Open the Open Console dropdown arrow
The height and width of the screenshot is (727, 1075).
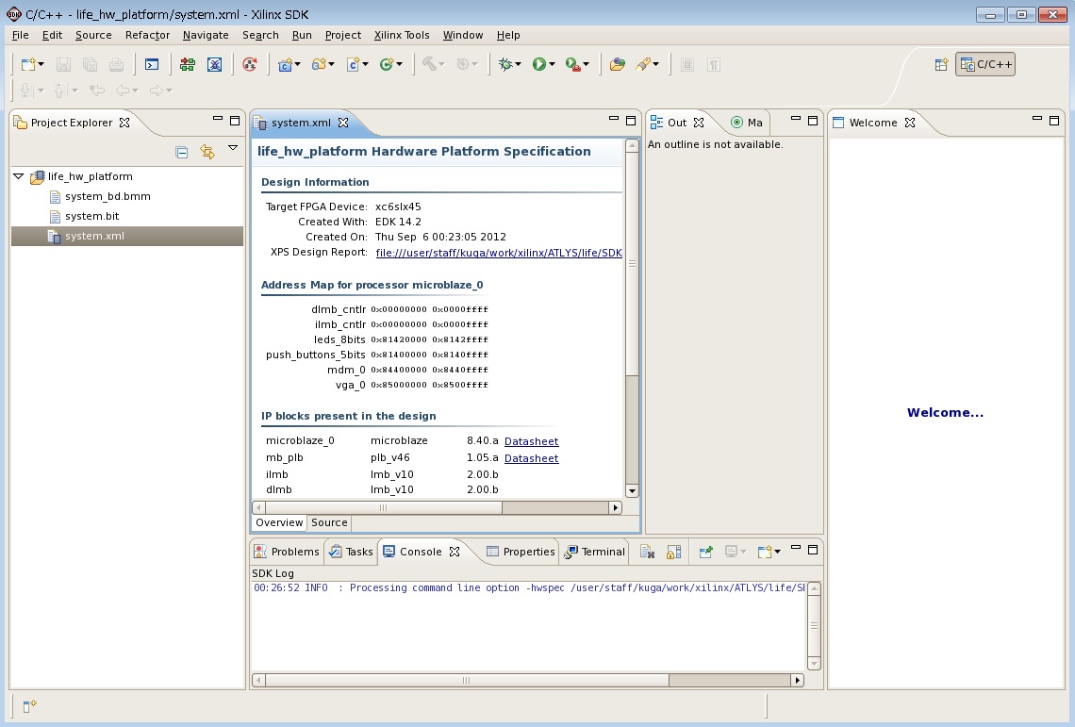pyautogui.click(x=777, y=552)
